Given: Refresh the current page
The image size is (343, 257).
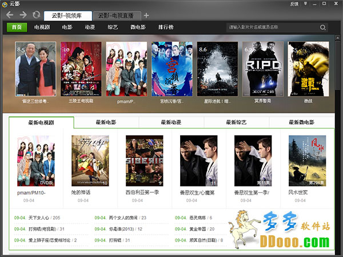Looking at the screenshot, I should tap(36, 15).
